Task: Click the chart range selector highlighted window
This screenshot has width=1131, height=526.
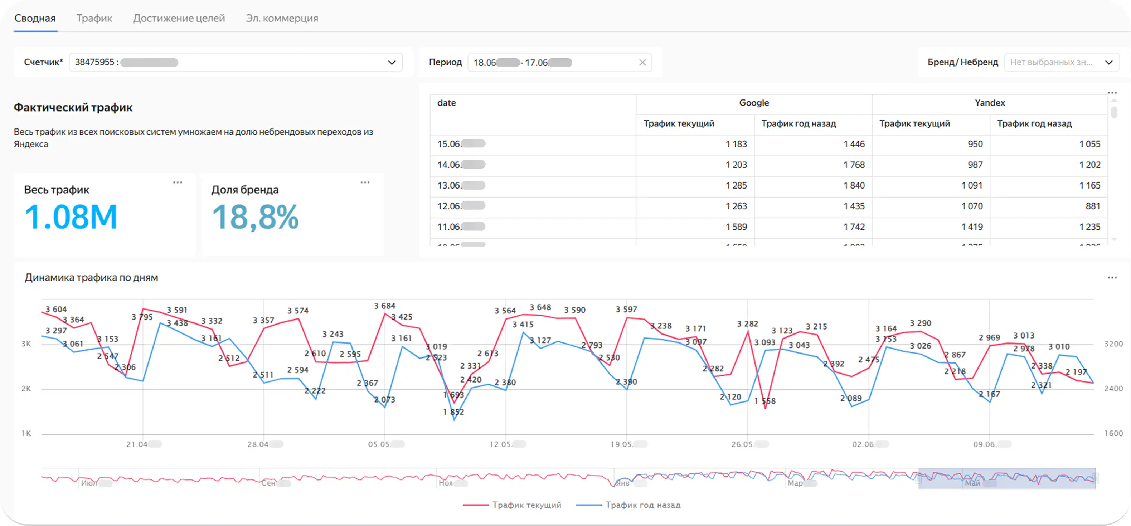Action: pos(1007,478)
